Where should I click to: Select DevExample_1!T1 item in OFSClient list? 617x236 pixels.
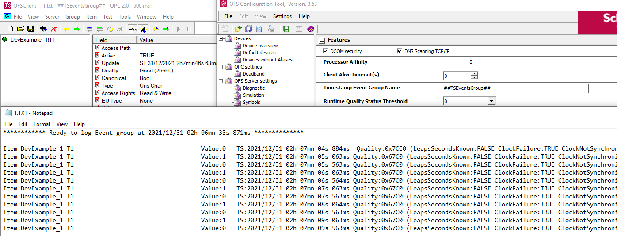[x=33, y=39]
